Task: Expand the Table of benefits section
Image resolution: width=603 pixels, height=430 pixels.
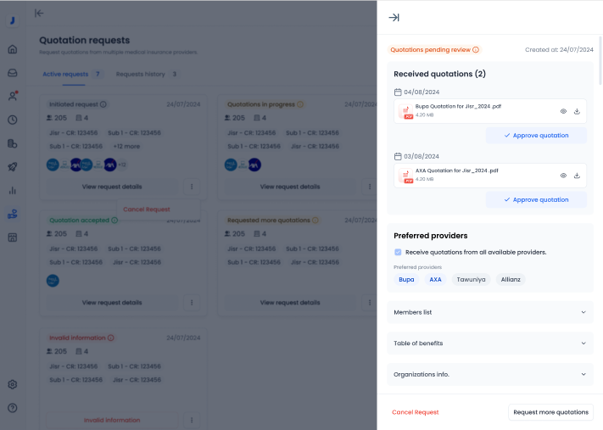Action: [x=489, y=343]
